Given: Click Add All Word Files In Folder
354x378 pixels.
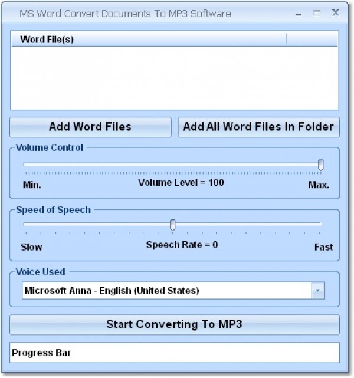Looking at the screenshot, I should click(x=258, y=127).
